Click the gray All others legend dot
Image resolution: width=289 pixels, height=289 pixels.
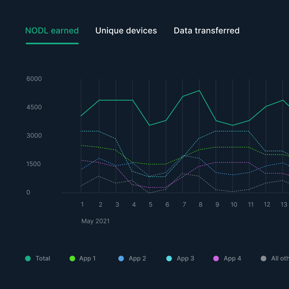click(263, 259)
